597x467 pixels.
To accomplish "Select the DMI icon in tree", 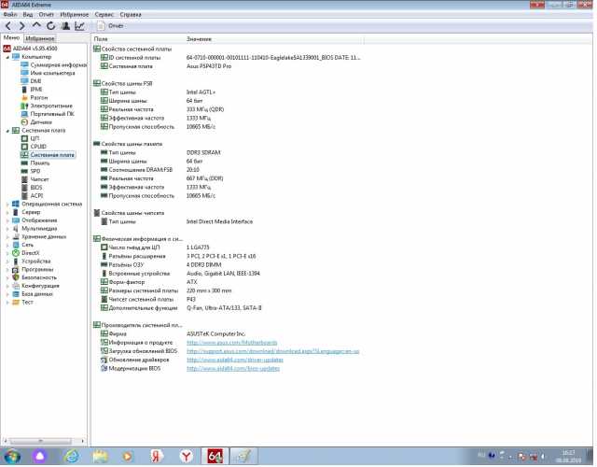I will pos(24,81).
